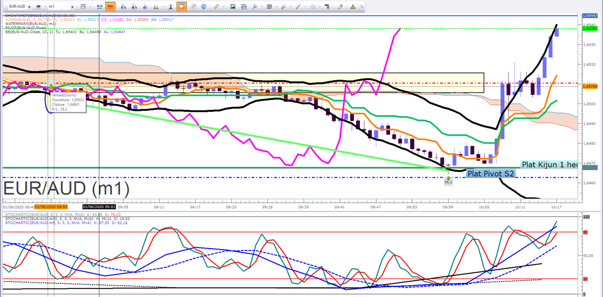Click the refresh data icon
This screenshot has width=603, height=297.
pyautogui.click(x=193, y=7)
